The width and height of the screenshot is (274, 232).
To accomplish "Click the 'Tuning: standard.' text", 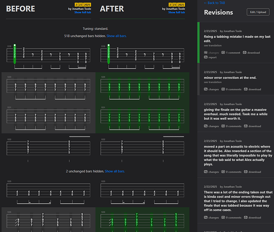I will 95,29.
